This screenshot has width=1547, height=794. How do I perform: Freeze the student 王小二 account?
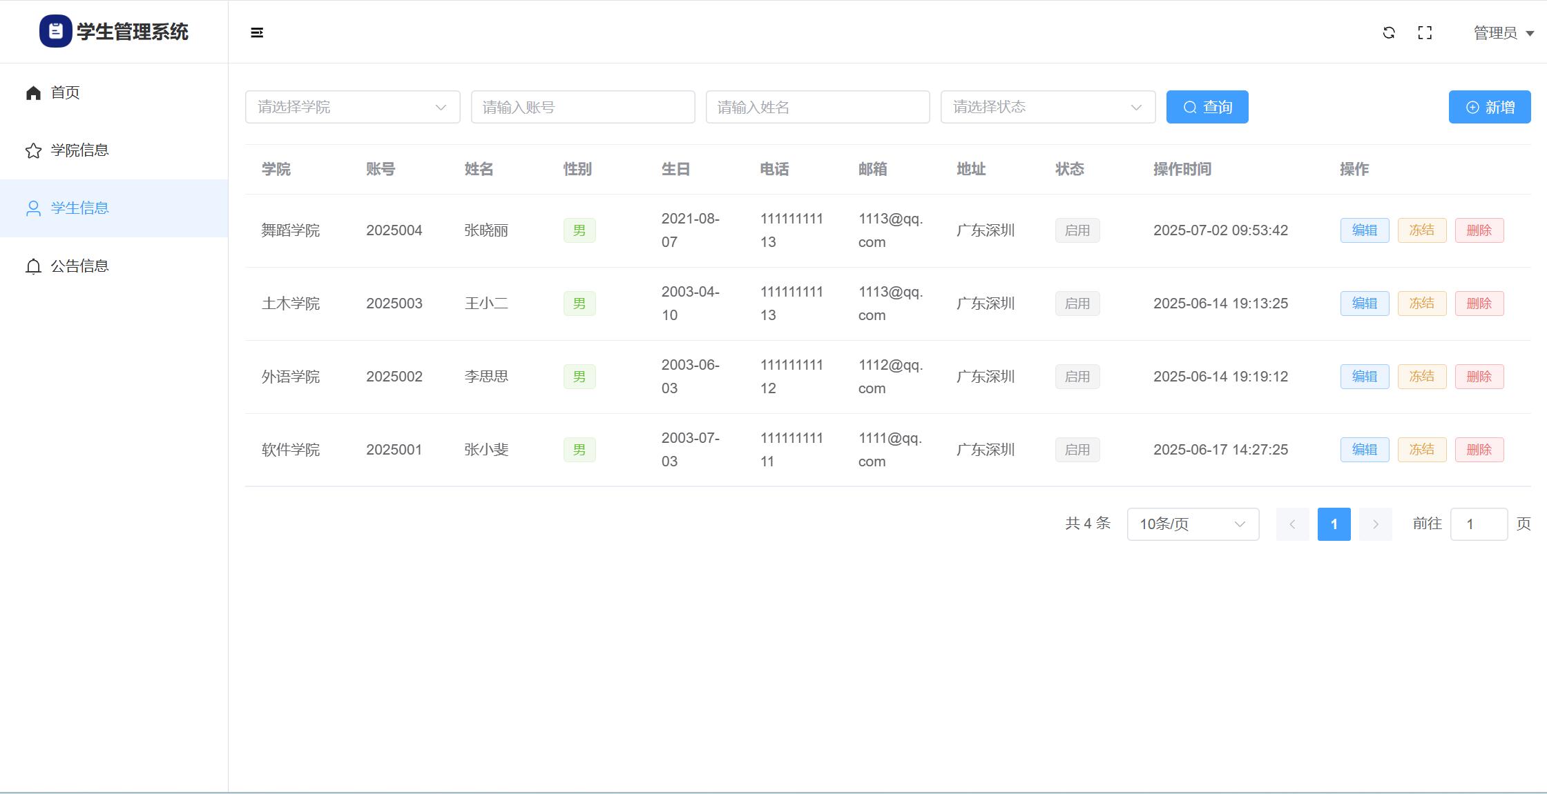click(1421, 304)
